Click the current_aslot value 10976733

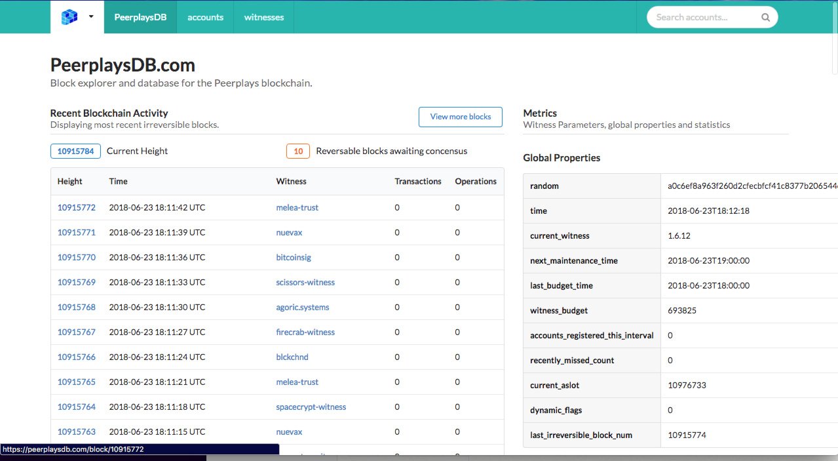click(x=687, y=386)
